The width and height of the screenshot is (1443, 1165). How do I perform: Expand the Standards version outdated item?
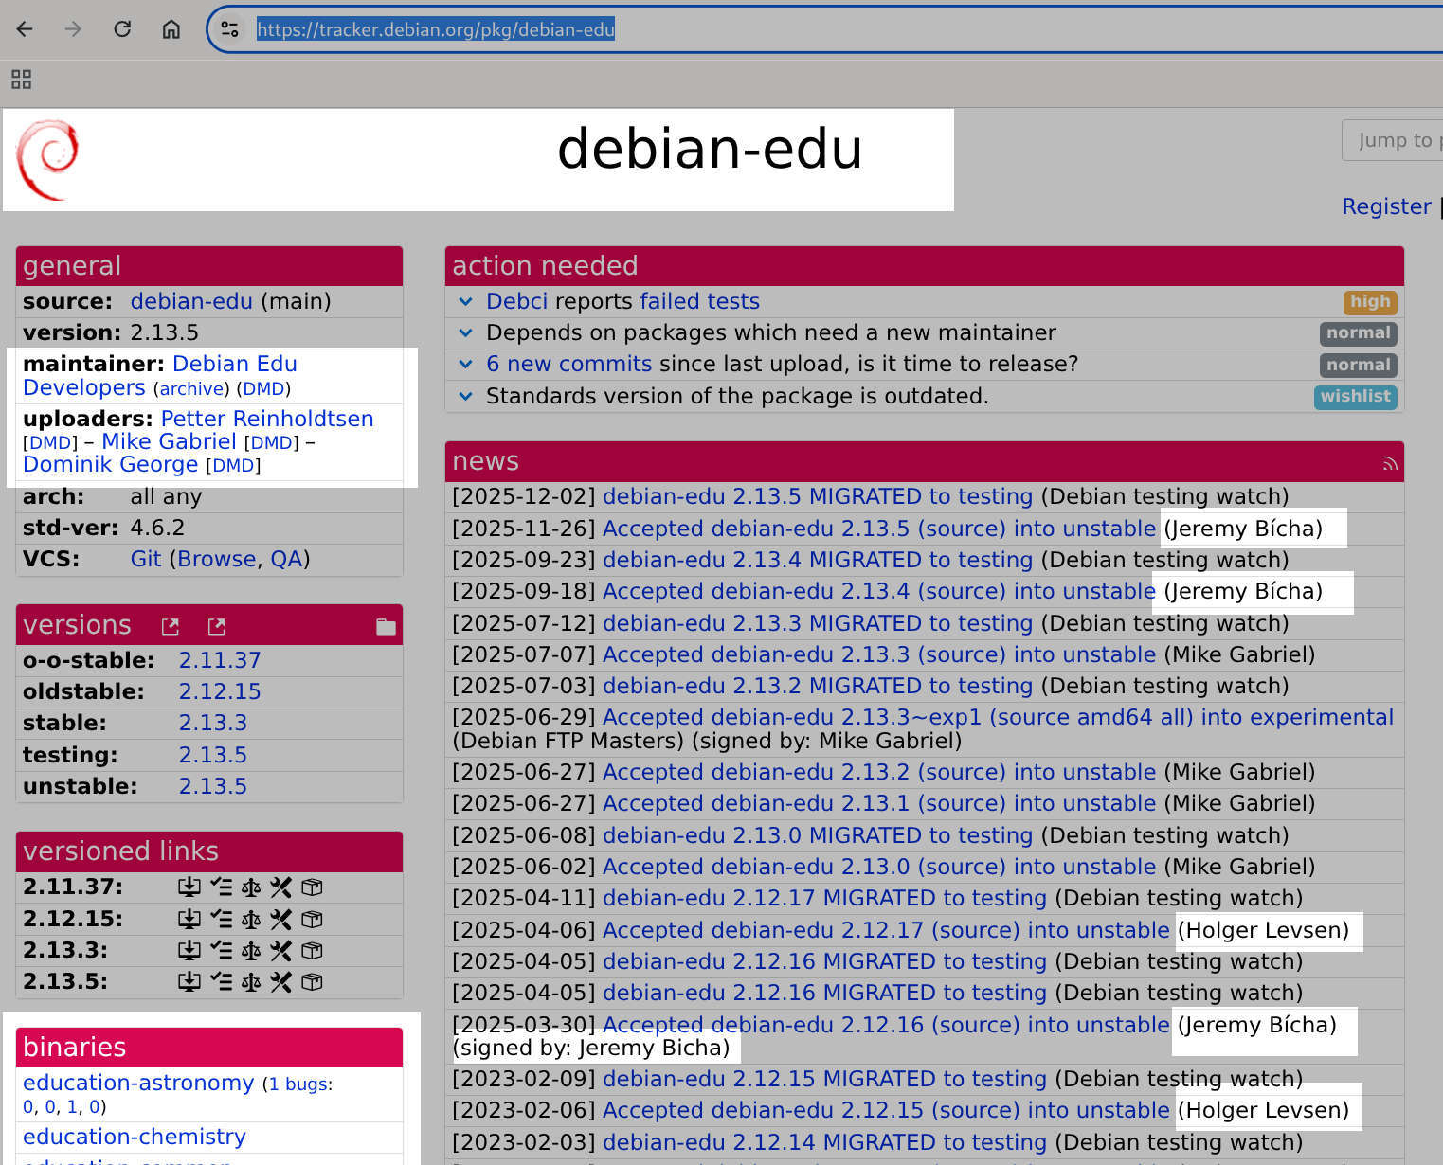465,397
